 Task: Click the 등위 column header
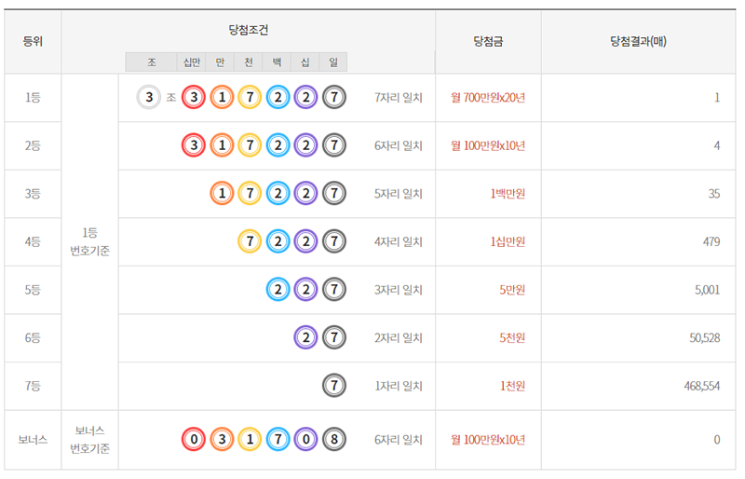coord(33,42)
